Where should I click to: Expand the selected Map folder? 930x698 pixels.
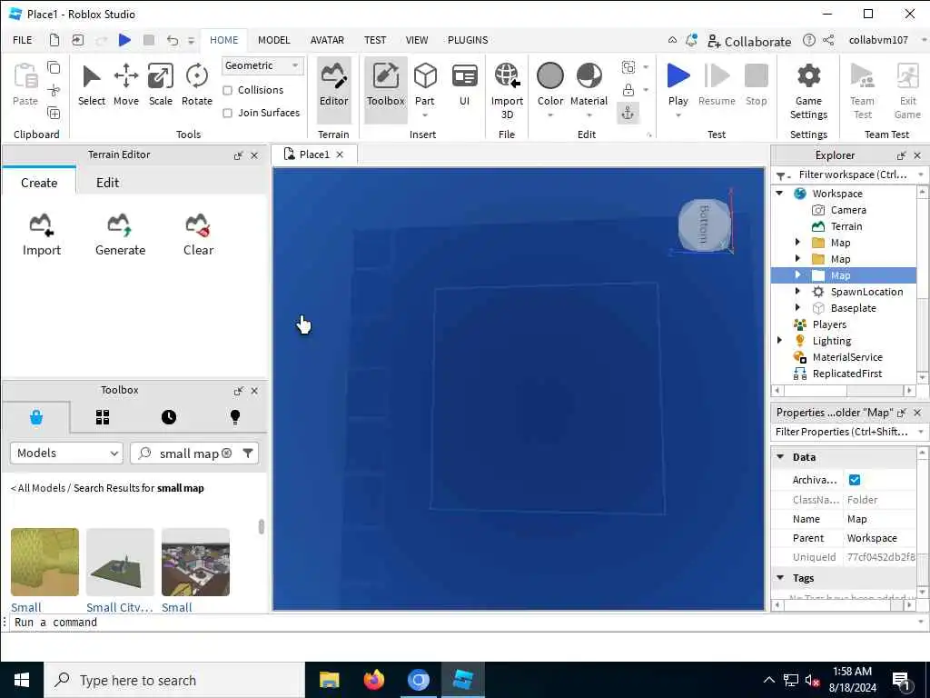[x=797, y=274]
